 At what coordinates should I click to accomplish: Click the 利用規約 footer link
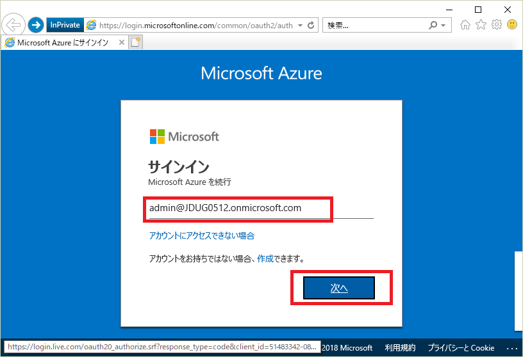400,347
